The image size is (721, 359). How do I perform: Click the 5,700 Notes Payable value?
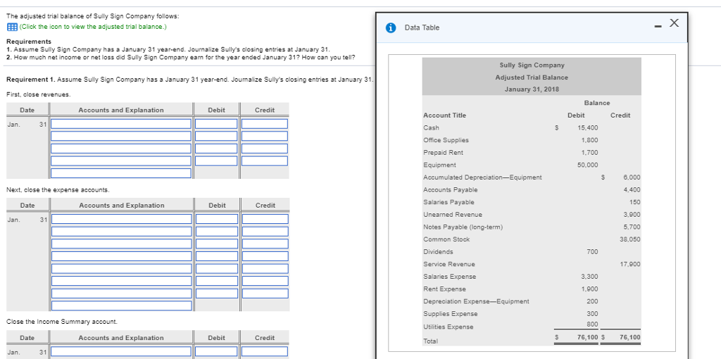click(632, 227)
